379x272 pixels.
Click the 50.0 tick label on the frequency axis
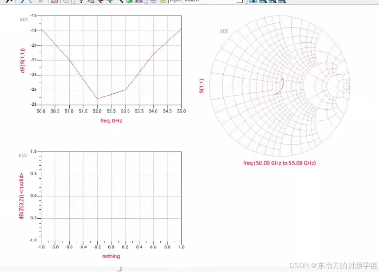pos(41,111)
